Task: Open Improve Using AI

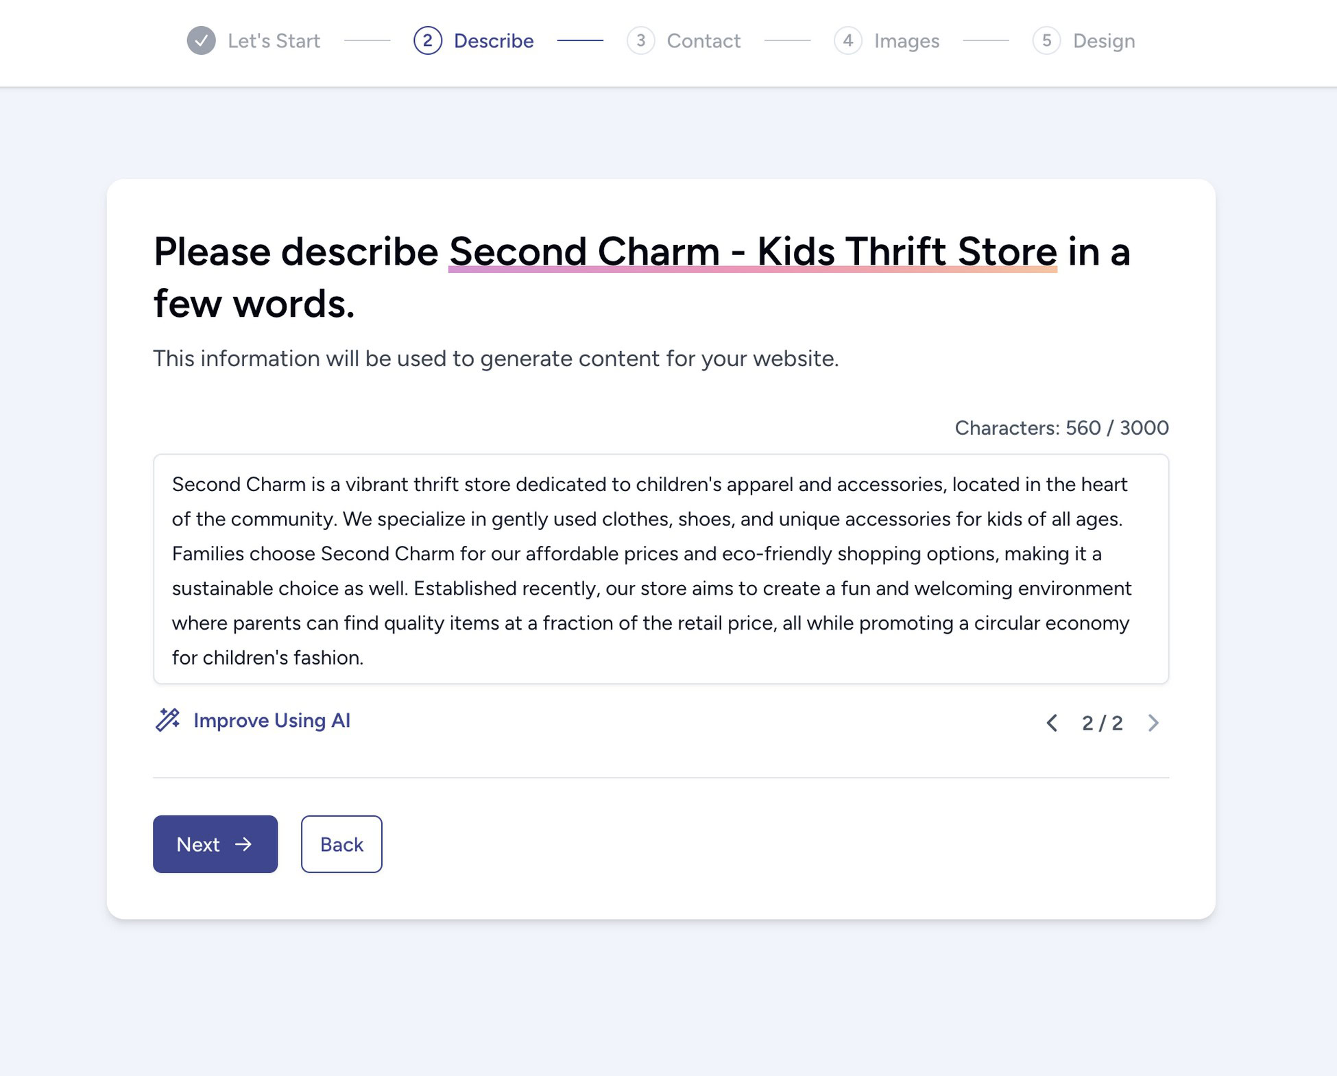Action: click(272, 721)
